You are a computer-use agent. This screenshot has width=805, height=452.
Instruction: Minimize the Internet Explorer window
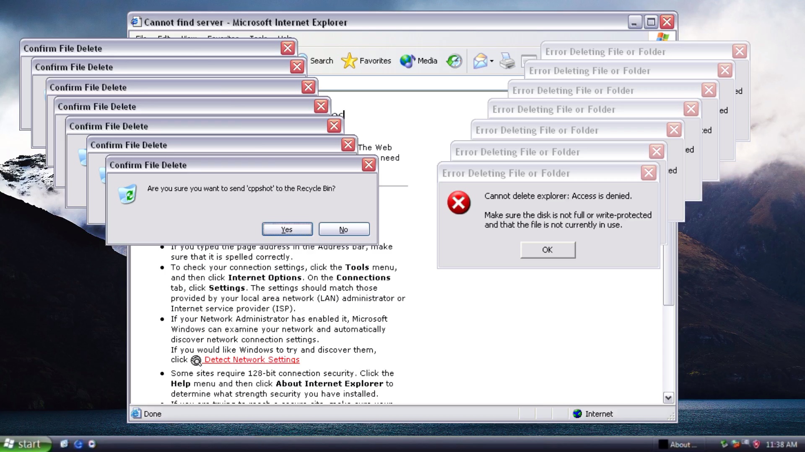pyautogui.click(x=635, y=22)
